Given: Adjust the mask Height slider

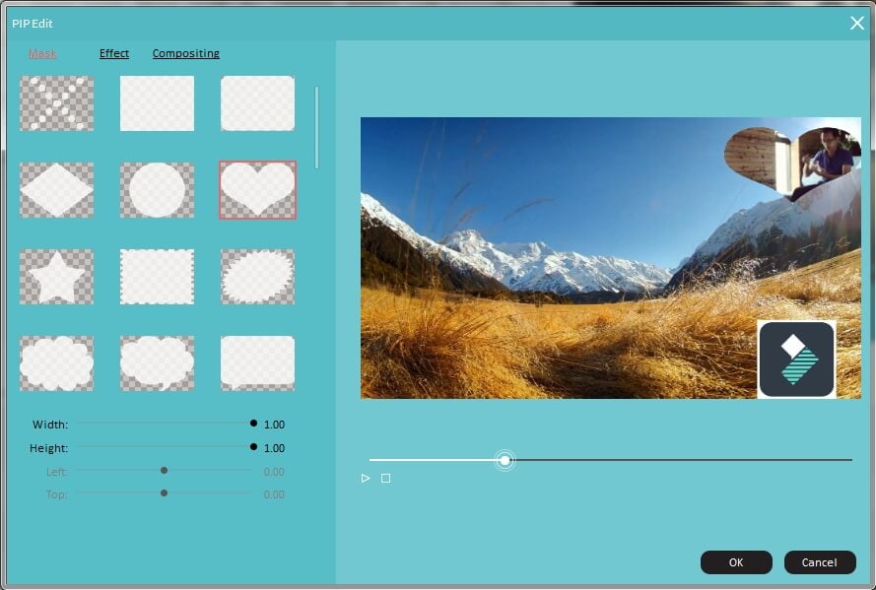Looking at the screenshot, I should tap(252, 447).
